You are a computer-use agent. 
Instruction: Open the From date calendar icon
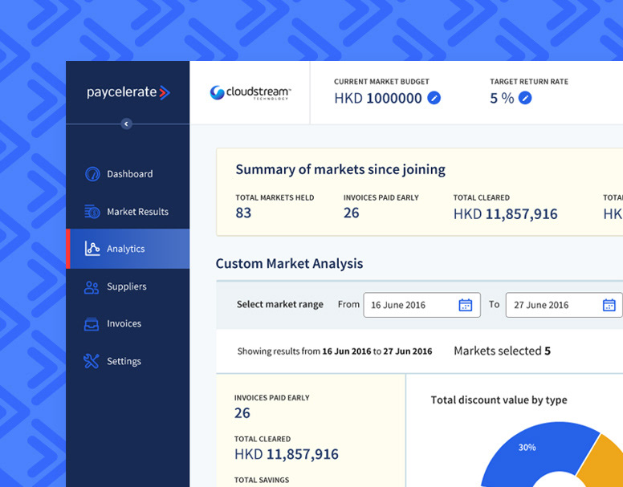pos(466,305)
